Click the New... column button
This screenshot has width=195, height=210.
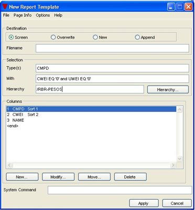[22, 177]
